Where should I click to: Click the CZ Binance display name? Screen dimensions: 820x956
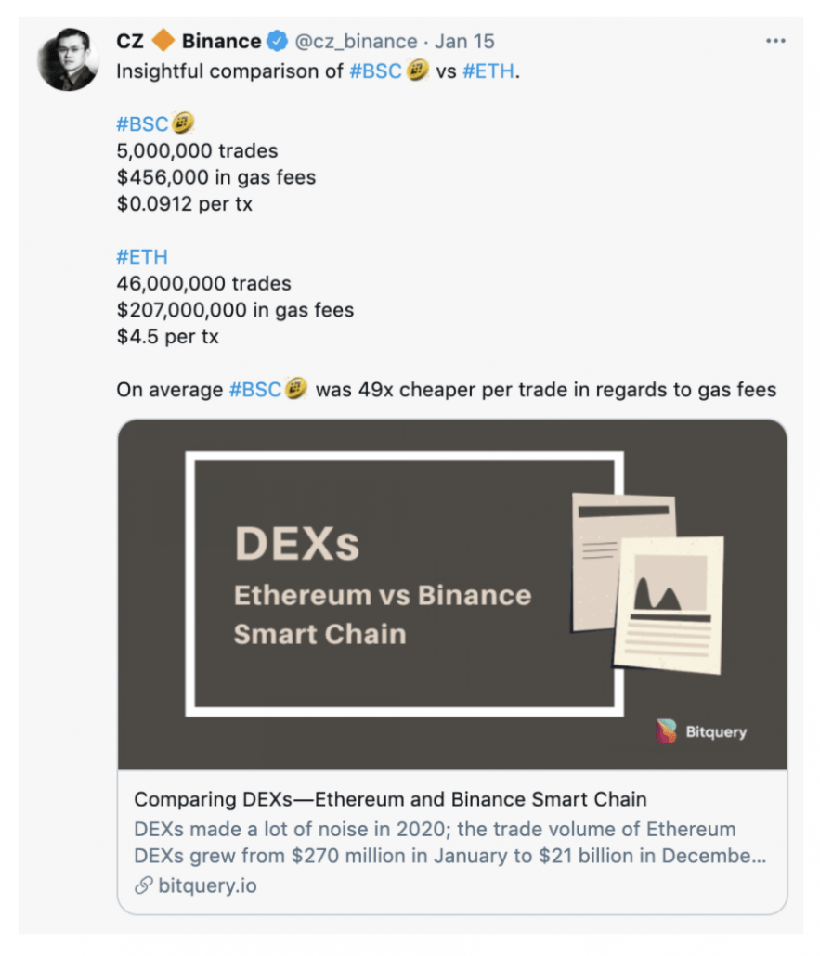(189, 41)
